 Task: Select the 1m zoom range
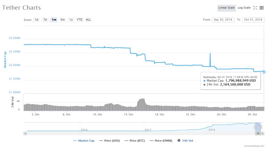point(54,20)
